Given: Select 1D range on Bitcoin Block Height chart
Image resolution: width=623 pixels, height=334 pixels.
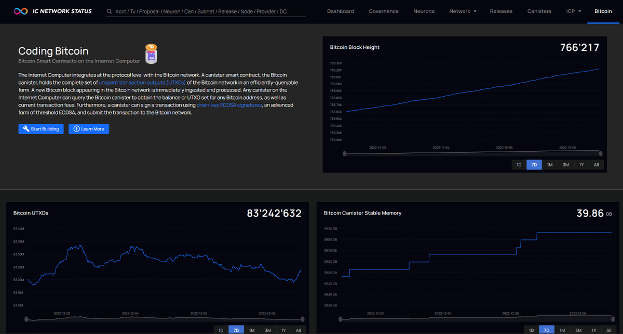Looking at the screenshot, I should coord(518,165).
